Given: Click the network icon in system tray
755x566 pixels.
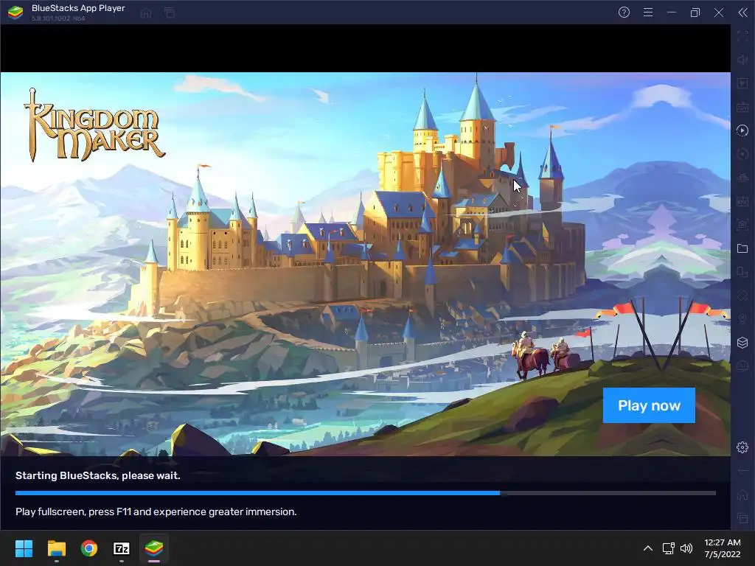Looking at the screenshot, I should click(x=668, y=548).
